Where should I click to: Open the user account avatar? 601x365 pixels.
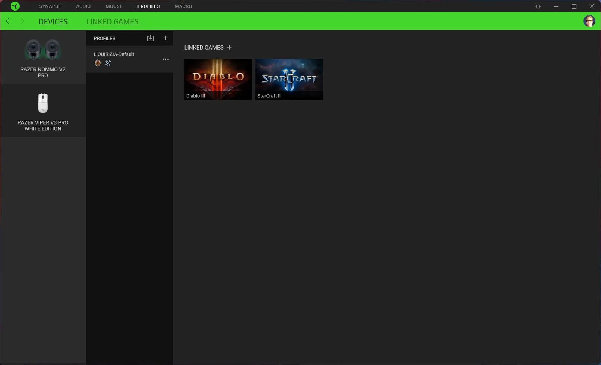coord(589,21)
